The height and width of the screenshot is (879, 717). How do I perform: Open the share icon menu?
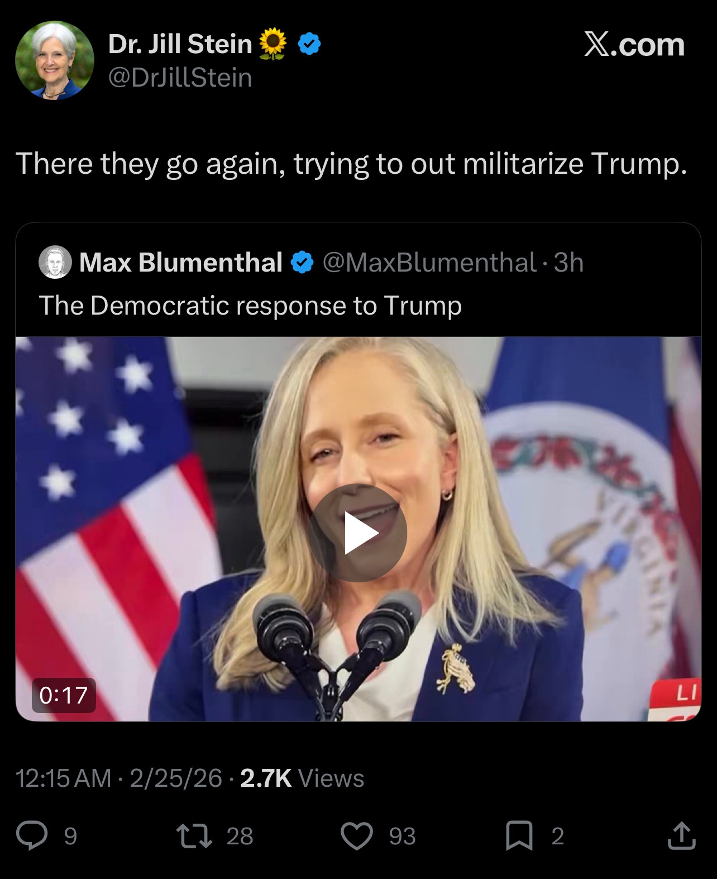681,836
